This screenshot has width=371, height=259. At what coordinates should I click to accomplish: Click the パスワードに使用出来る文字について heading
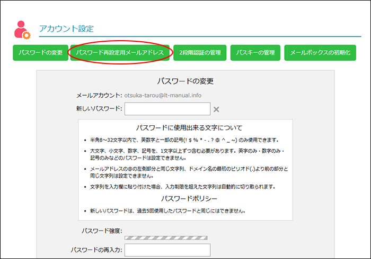pos(189,128)
